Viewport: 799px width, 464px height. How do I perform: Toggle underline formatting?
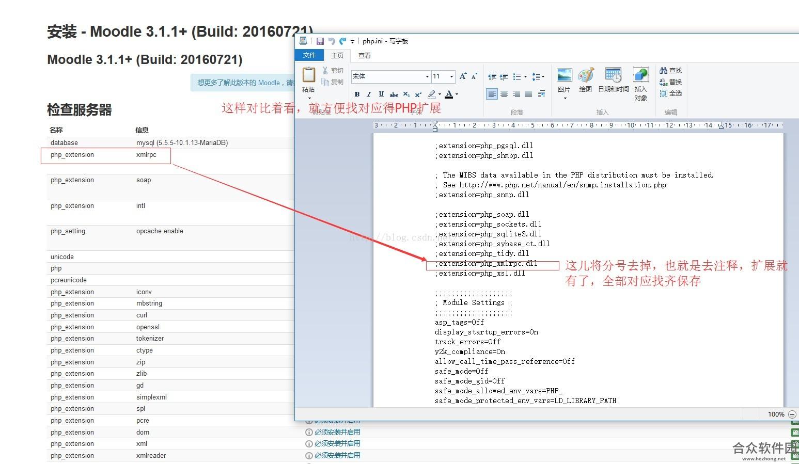[x=381, y=94]
